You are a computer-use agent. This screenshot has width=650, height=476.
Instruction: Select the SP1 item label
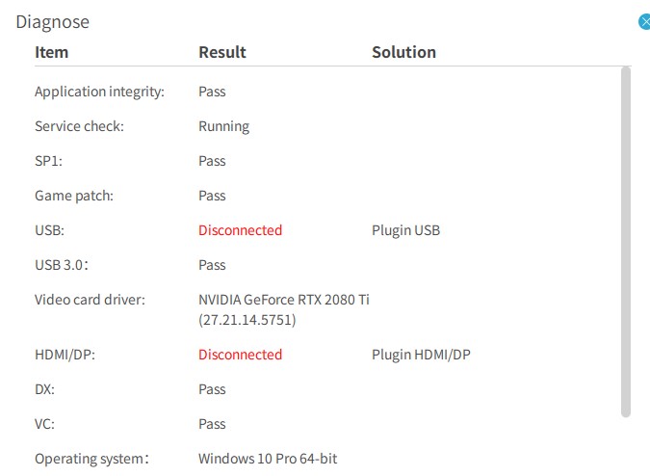48,161
